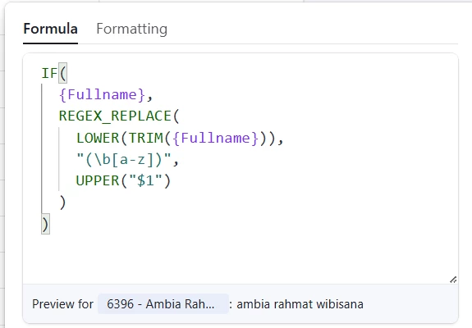Click the preview result ambia rahmat wibisana

(300, 304)
